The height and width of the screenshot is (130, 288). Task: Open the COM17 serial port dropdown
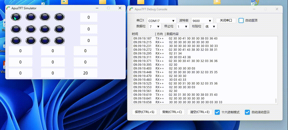point(162,21)
